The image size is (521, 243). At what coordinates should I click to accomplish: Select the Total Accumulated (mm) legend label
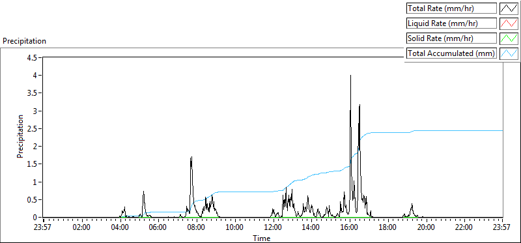[451, 53]
